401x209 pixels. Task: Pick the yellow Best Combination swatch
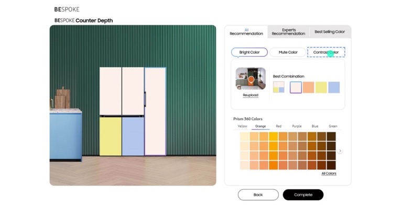point(321,87)
